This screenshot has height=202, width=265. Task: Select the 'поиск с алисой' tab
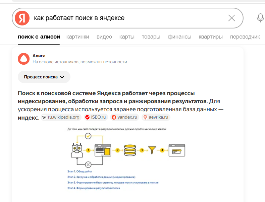pyautogui.click(x=39, y=37)
